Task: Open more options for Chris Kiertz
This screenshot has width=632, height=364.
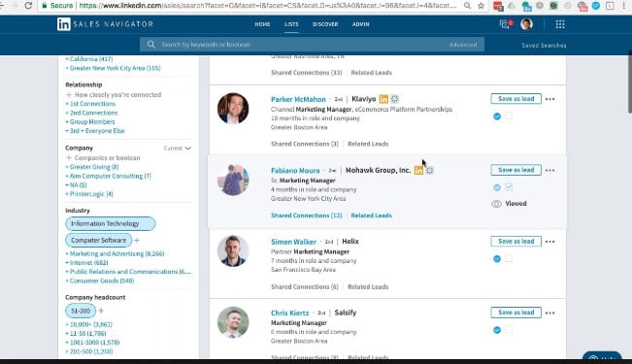Action: pos(549,313)
